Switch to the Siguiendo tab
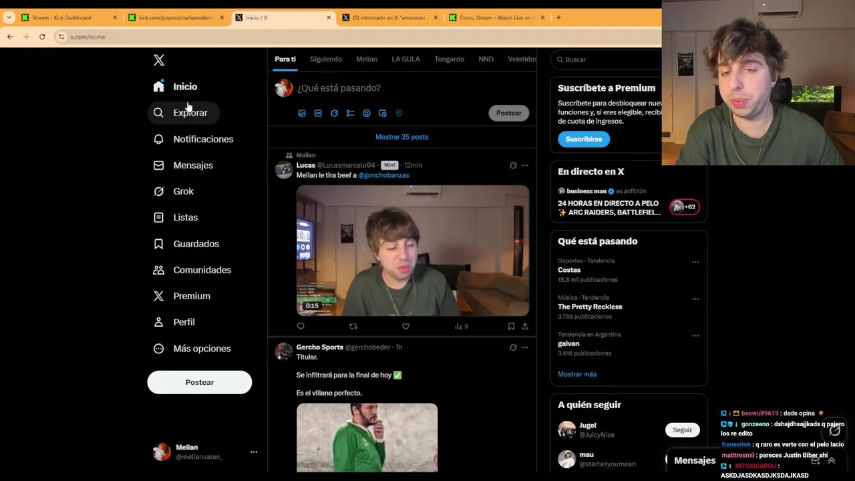The width and height of the screenshot is (855, 481). coord(326,59)
